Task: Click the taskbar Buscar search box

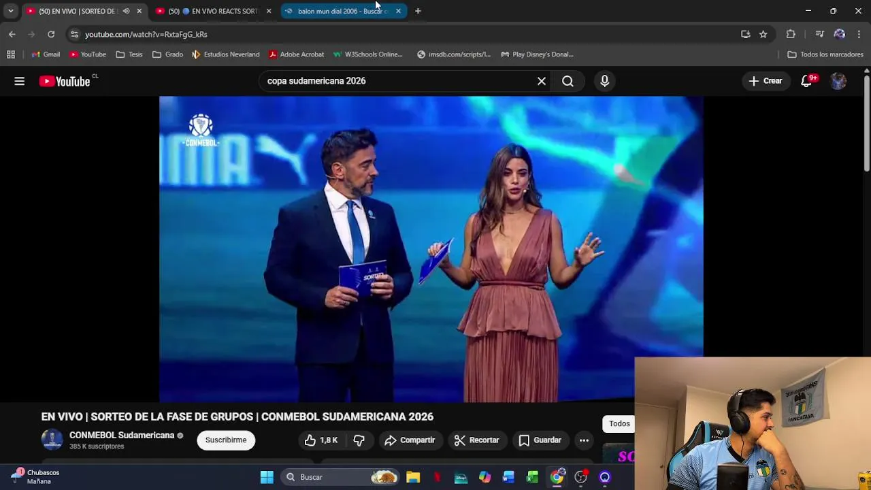Action: 340,477
